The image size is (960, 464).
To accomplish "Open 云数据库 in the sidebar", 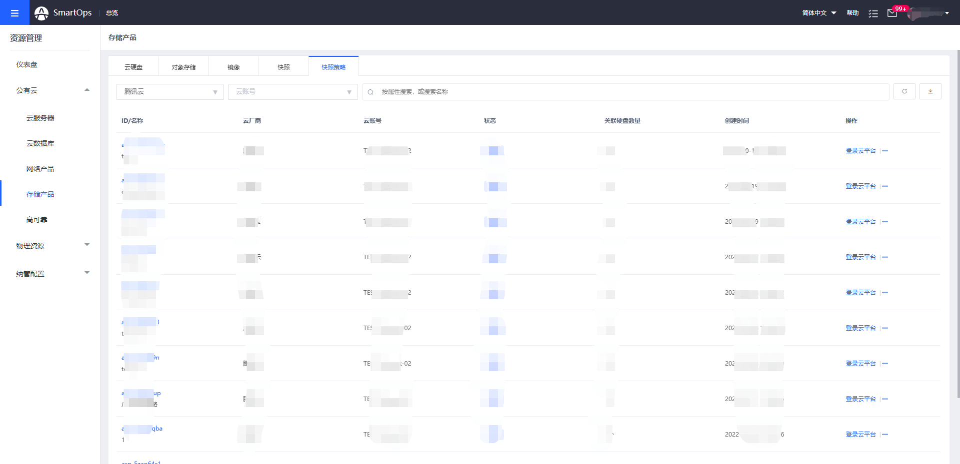I will (40, 143).
